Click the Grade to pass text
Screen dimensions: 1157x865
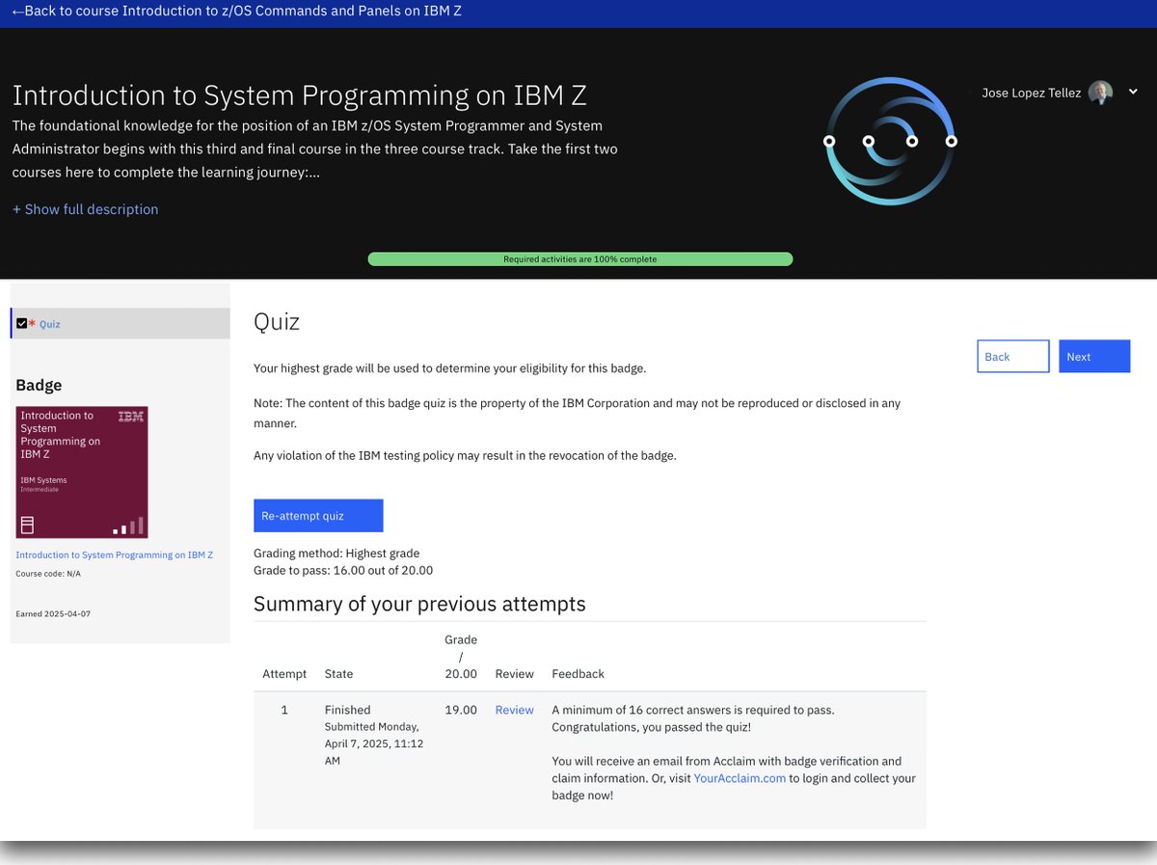343,571
